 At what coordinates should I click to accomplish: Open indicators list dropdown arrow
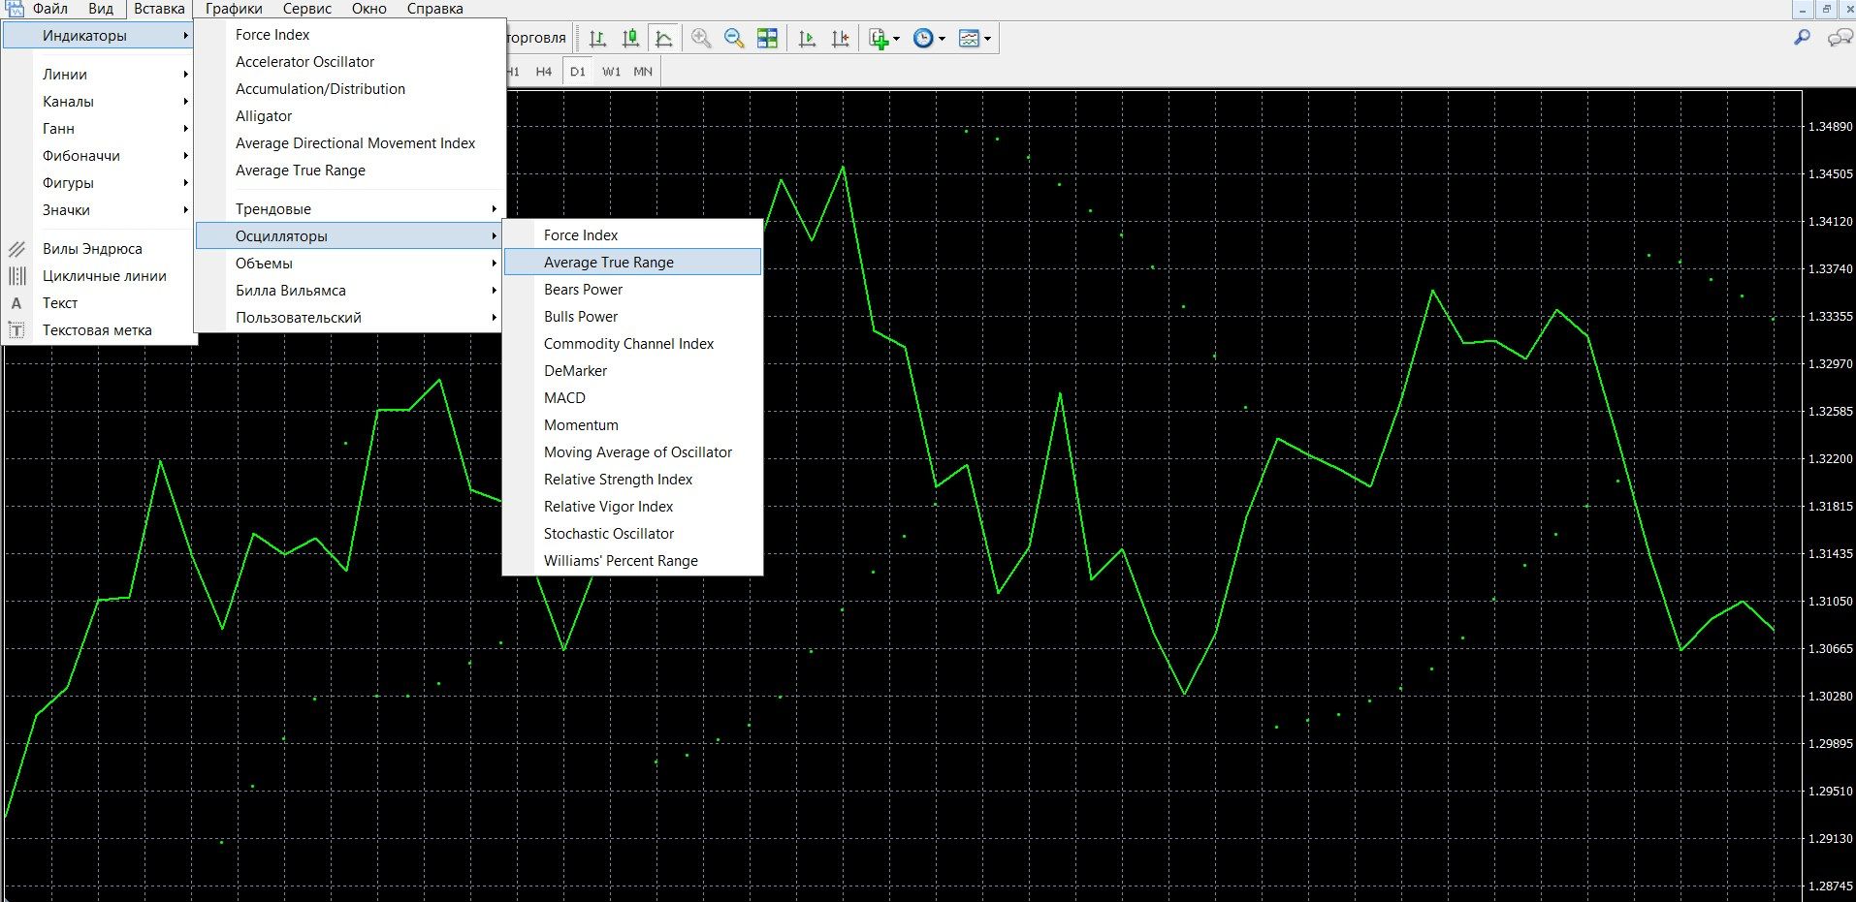click(x=896, y=39)
